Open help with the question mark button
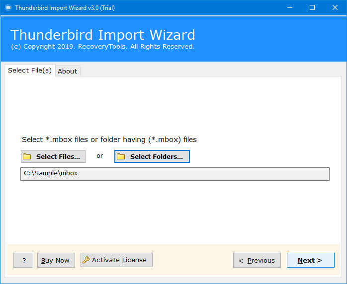Image resolution: width=347 pixels, height=284 pixels. (23, 260)
